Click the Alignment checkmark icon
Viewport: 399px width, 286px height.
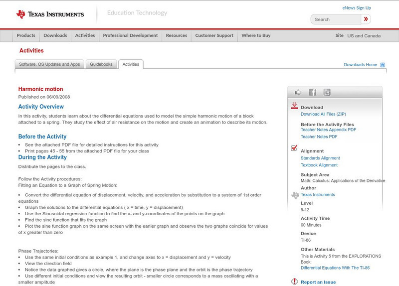(x=294, y=147)
